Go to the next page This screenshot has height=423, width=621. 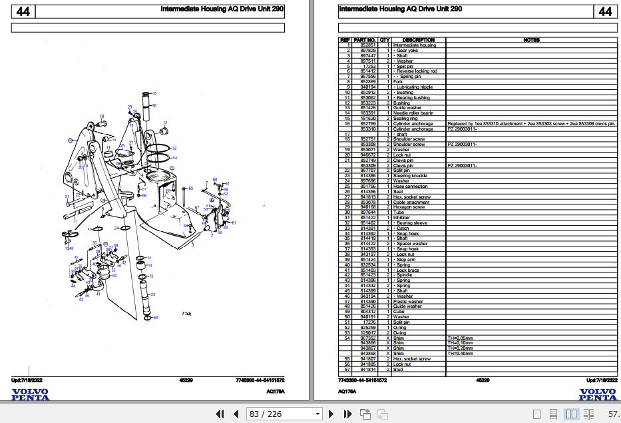click(x=331, y=414)
